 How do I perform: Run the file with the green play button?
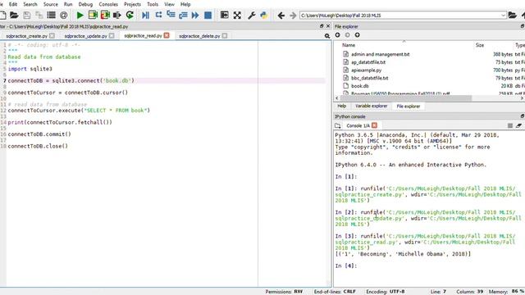point(80,15)
